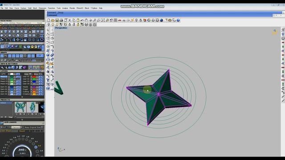Click the purple Heads color swatch

(34, 87)
